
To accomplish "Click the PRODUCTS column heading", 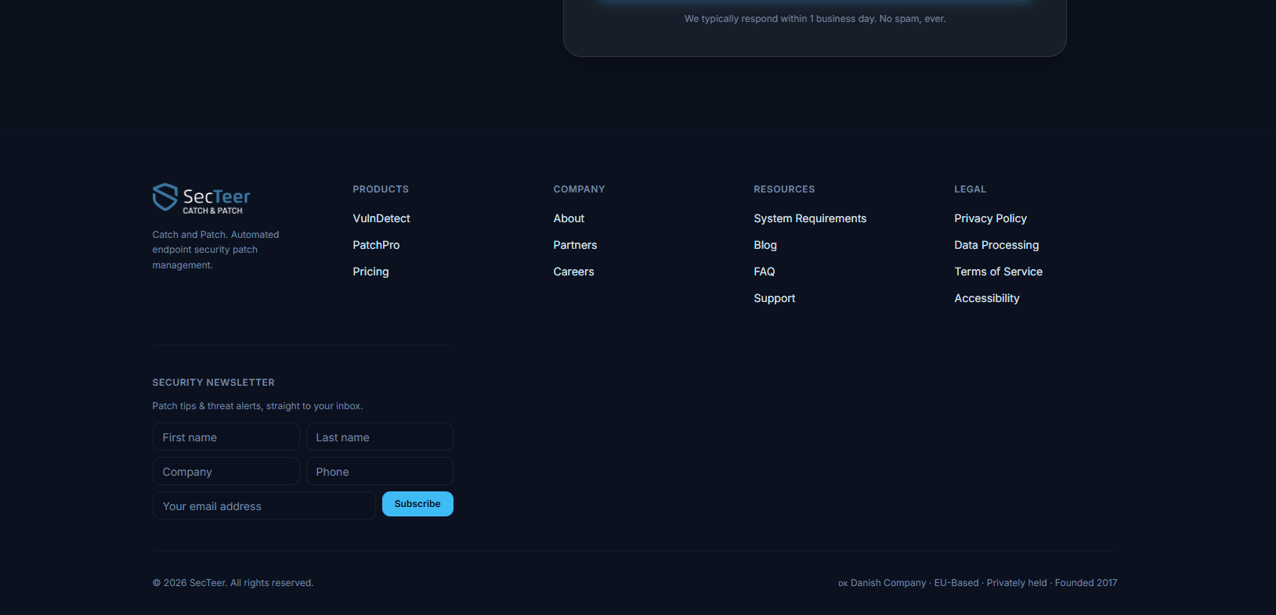I will [x=381, y=189].
